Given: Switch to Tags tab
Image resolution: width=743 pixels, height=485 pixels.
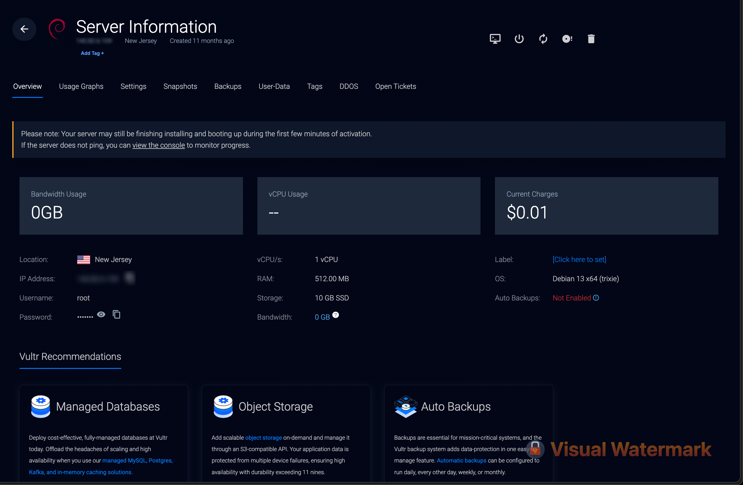Looking at the screenshot, I should (x=314, y=86).
